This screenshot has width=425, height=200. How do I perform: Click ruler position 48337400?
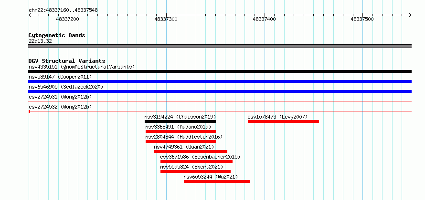click(x=264, y=19)
